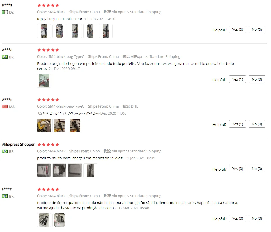Click star rating on K***s review
Viewport: 271px width, 232px height.
[x=48, y=5]
